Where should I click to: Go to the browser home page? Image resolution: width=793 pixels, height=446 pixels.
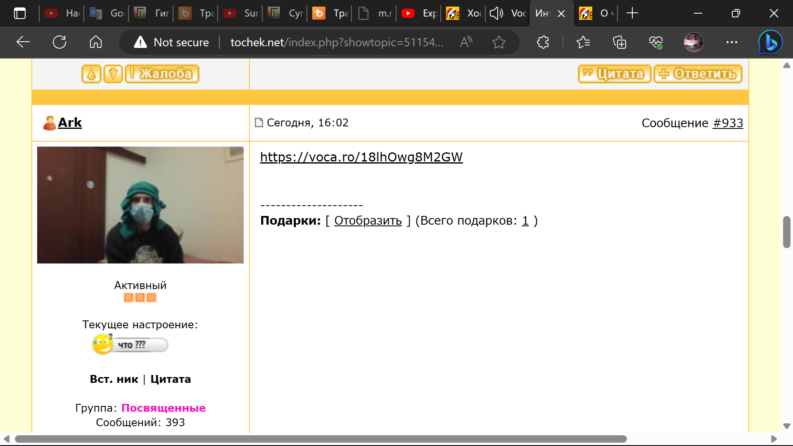(x=95, y=42)
